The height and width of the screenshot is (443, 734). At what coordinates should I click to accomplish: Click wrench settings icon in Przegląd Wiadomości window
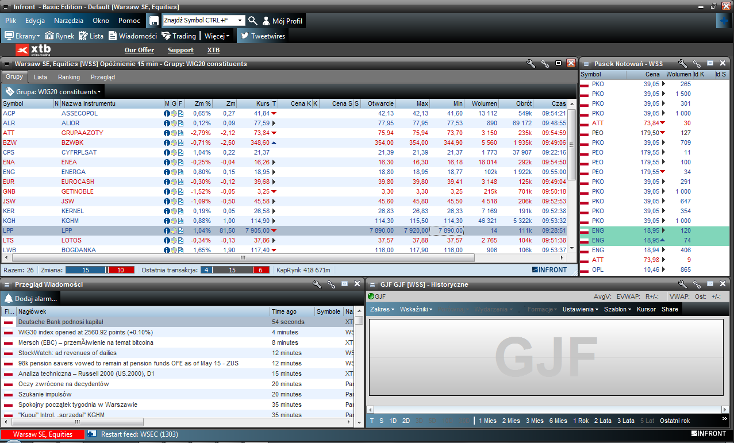click(317, 284)
